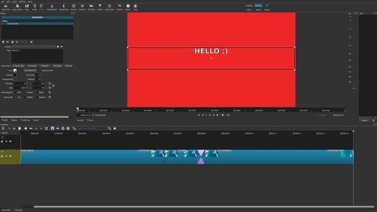The height and width of the screenshot is (212, 377).
Task: Insert File date field button
Action: click(x=57, y=65)
